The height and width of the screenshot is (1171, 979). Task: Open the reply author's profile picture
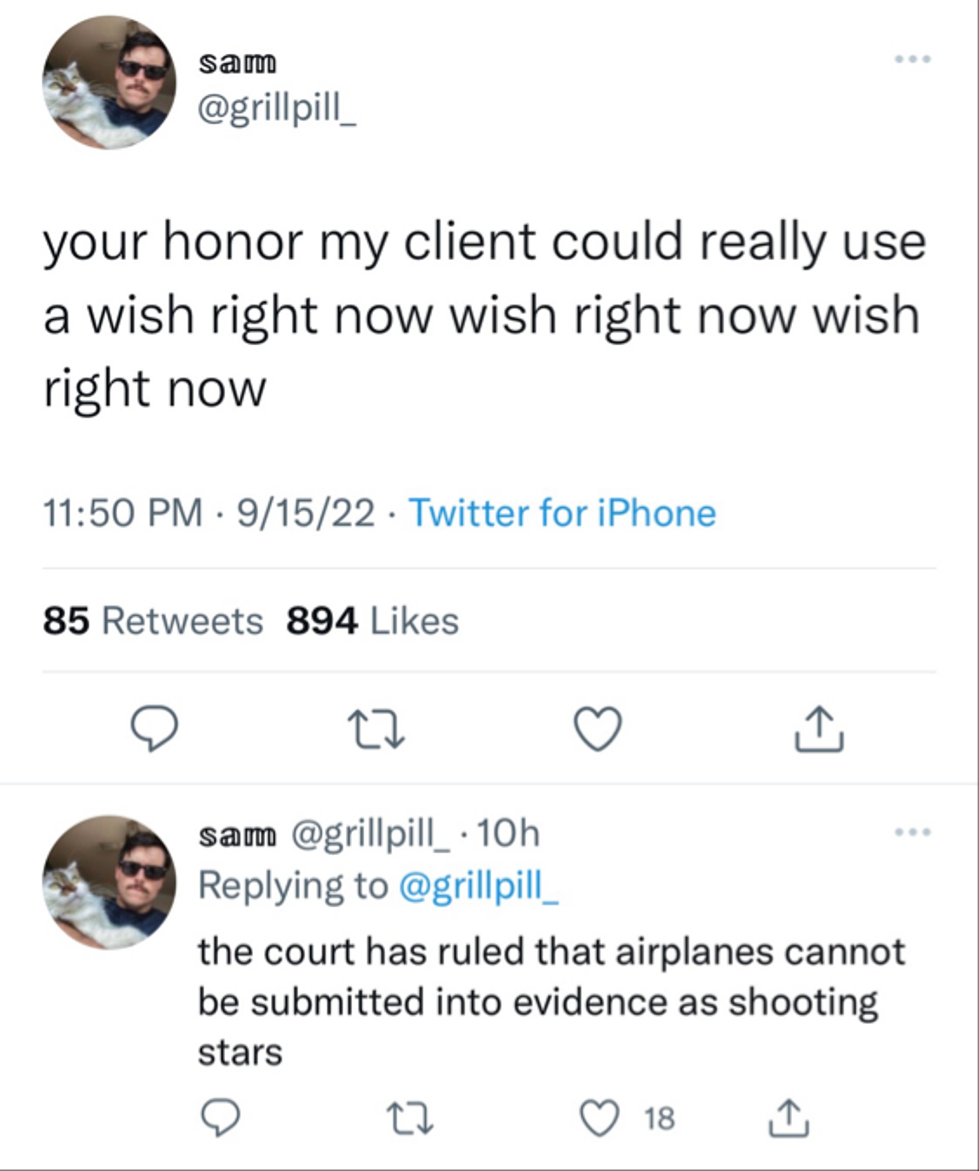coord(109,882)
